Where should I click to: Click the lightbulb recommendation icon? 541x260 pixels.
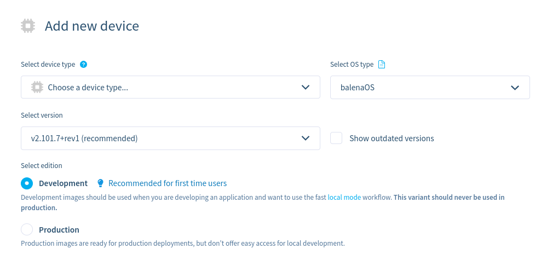[x=100, y=183]
